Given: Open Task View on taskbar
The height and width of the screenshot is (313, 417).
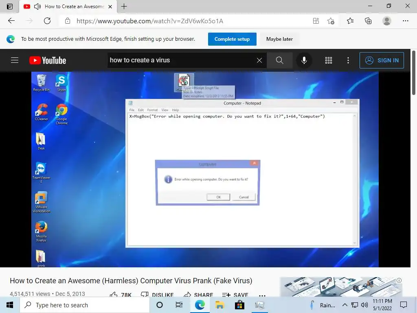Looking at the screenshot, I should point(179,305).
